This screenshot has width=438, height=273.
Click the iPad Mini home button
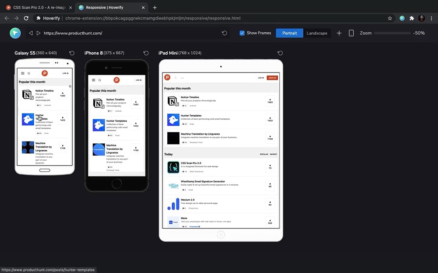[x=221, y=235]
